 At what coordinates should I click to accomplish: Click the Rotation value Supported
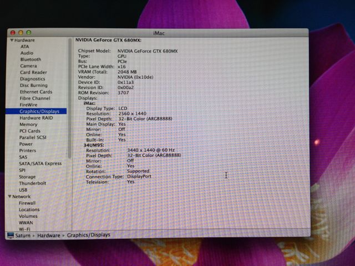click(138, 171)
